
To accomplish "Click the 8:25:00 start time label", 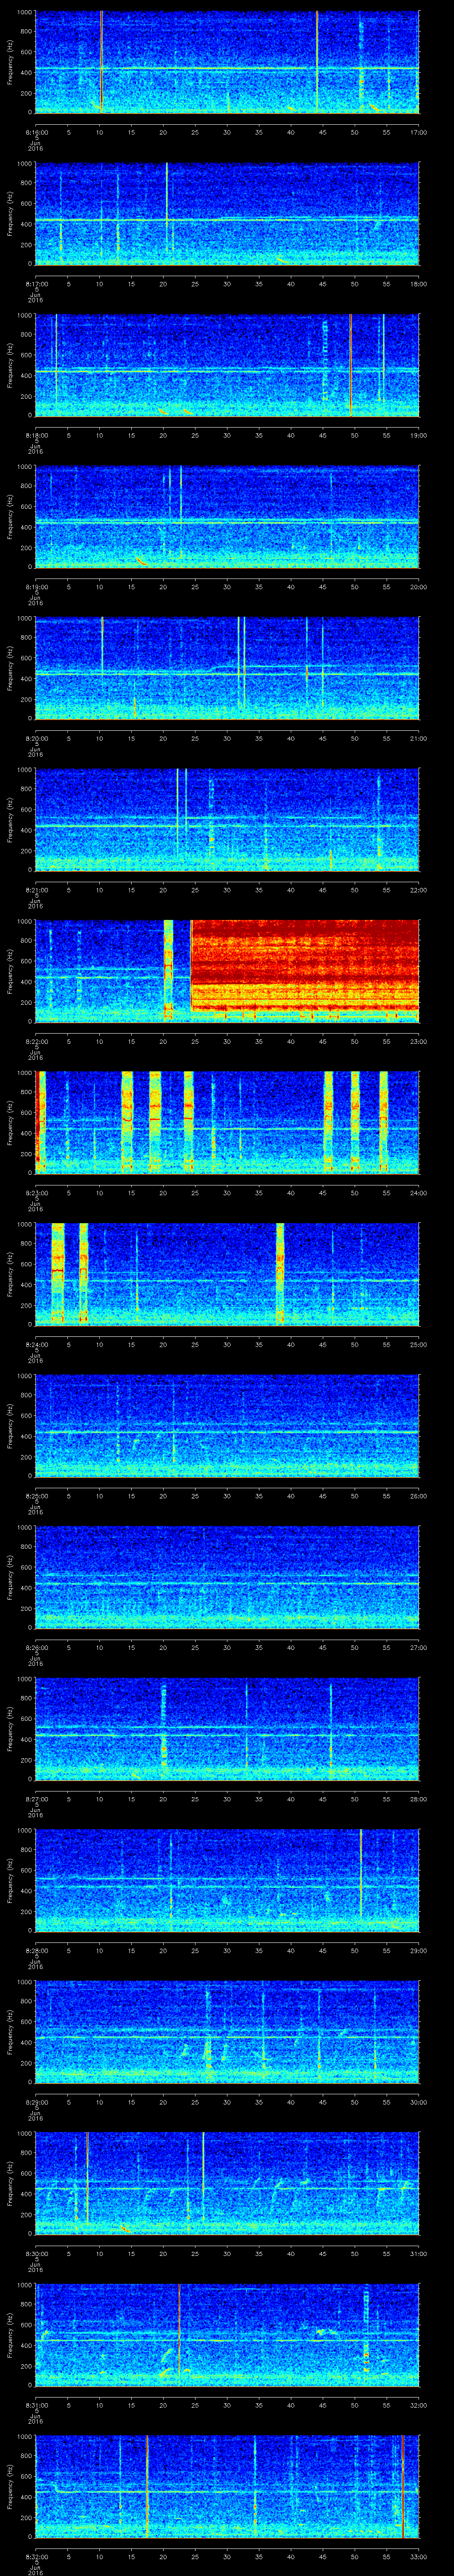I will coord(36,1496).
